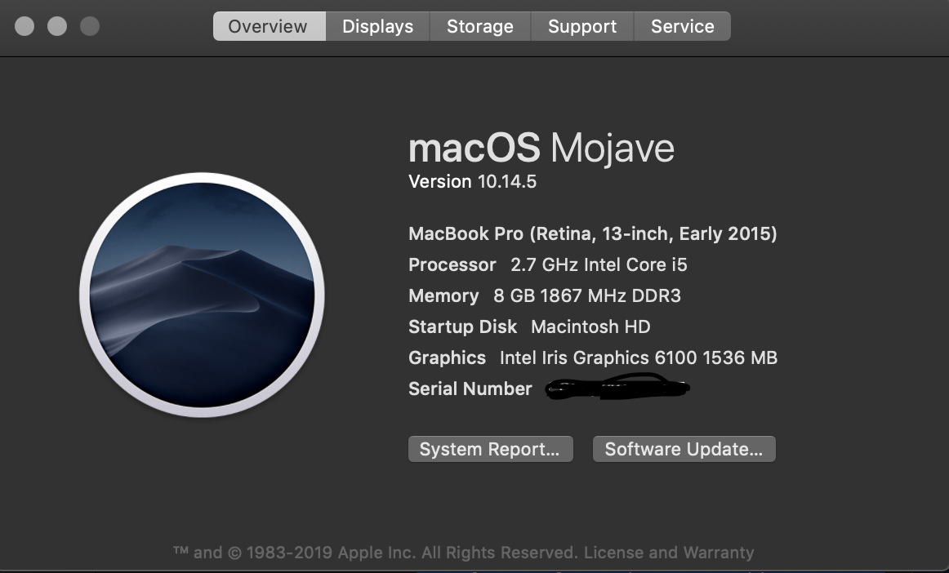The image size is (949, 573).
Task: Click the macOS Mojave desert icon
Action: [x=202, y=295]
